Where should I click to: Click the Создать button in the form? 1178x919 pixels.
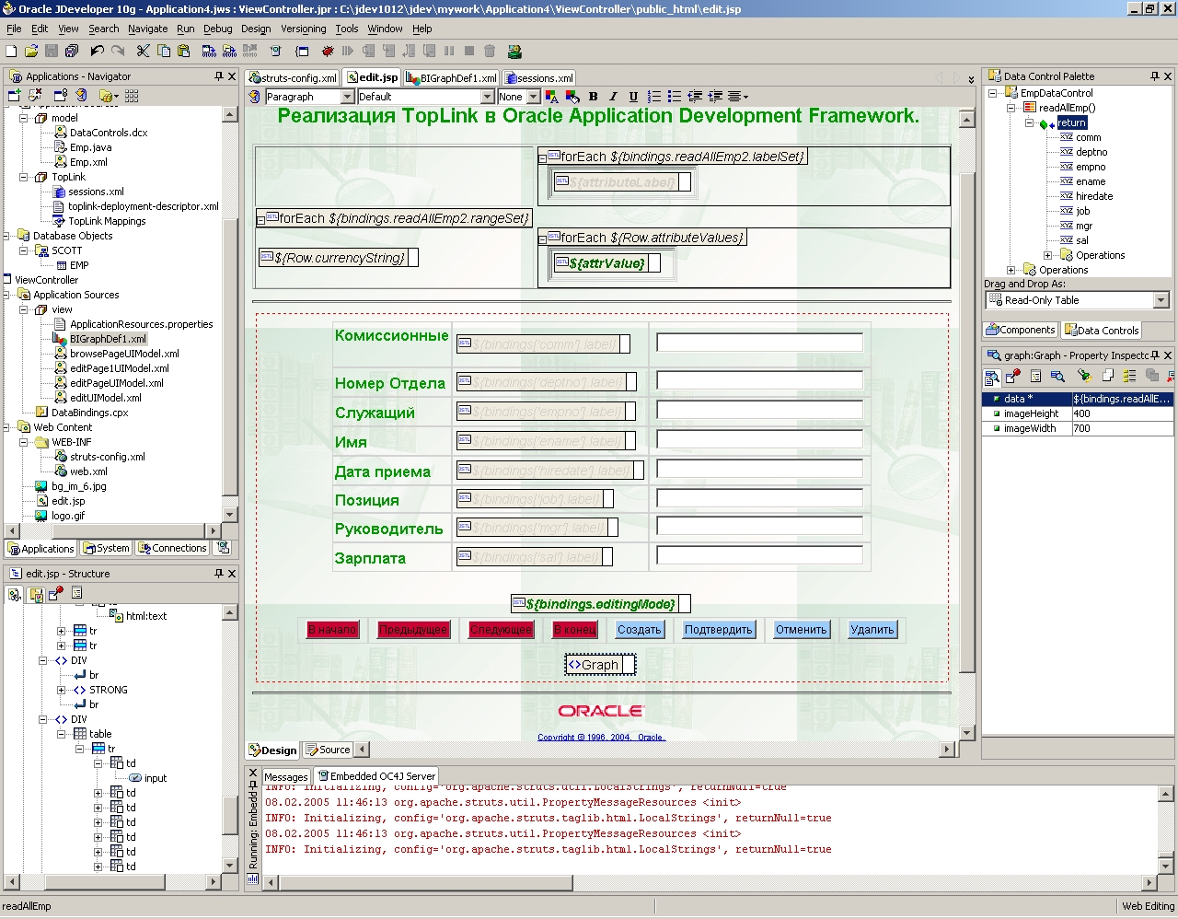639,629
